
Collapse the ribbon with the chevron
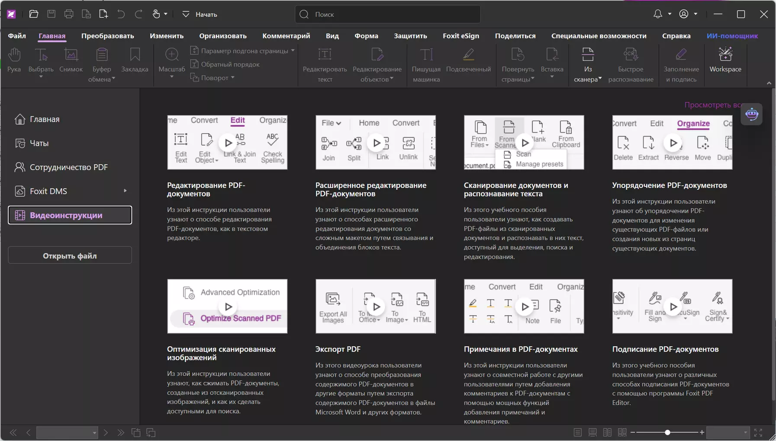[769, 83]
